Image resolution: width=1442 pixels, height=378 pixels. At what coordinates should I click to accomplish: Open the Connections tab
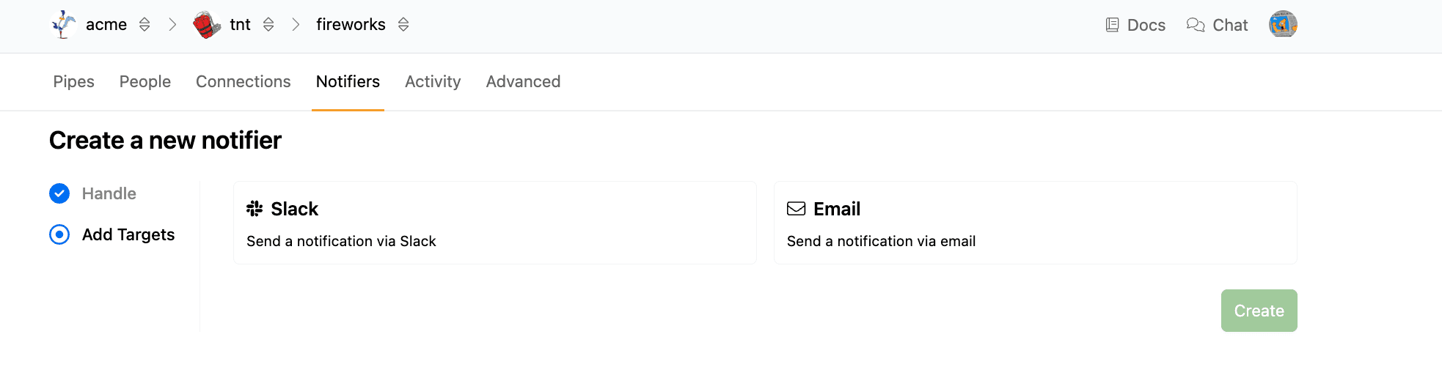[x=243, y=81]
